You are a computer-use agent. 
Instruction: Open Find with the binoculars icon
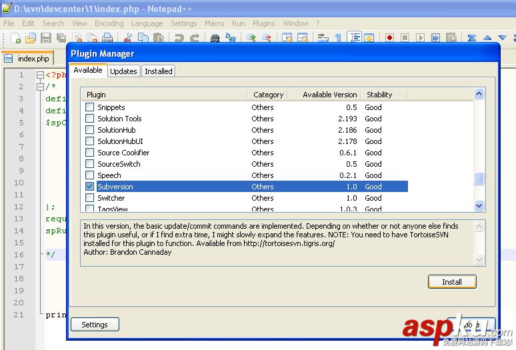pos(215,38)
